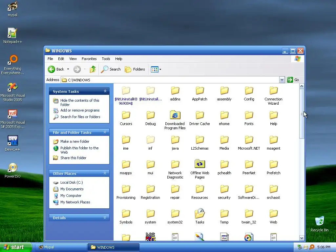Select the Connection Wizard folder

coord(273,96)
